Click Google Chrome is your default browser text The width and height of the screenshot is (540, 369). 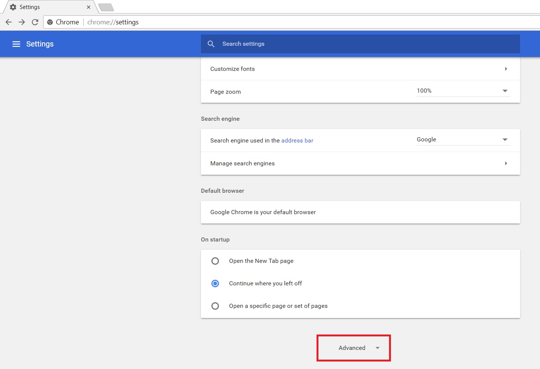click(x=263, y=212)
